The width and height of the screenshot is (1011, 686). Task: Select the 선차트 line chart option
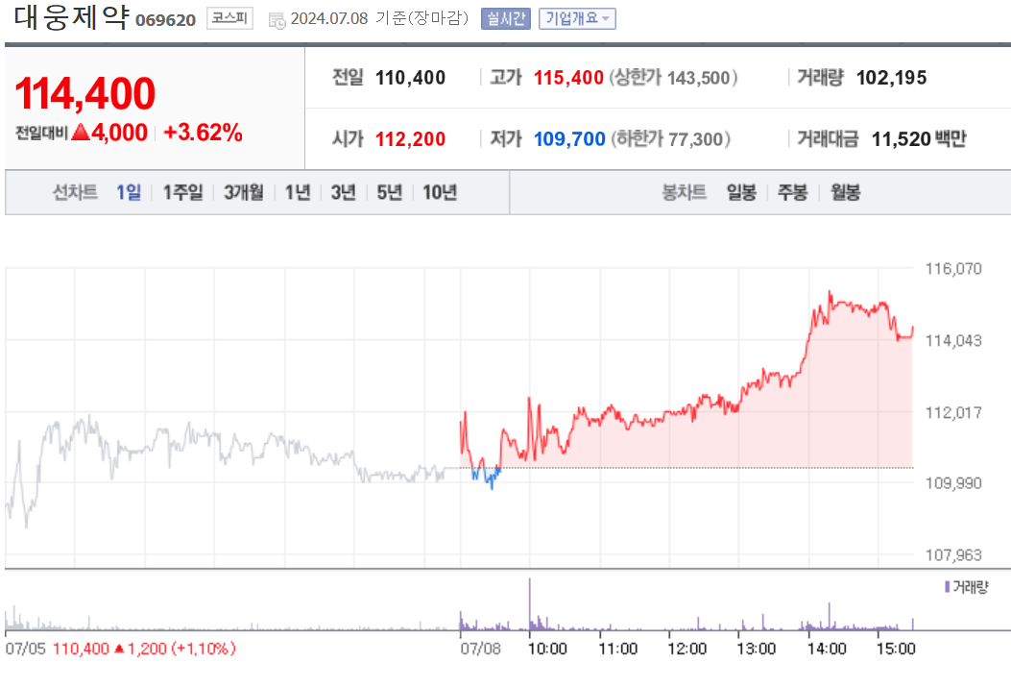(x=73, y=192)
